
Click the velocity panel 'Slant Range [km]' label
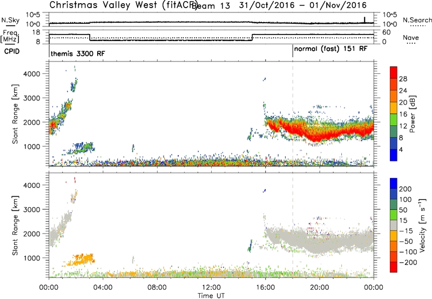tap(15, 225)
